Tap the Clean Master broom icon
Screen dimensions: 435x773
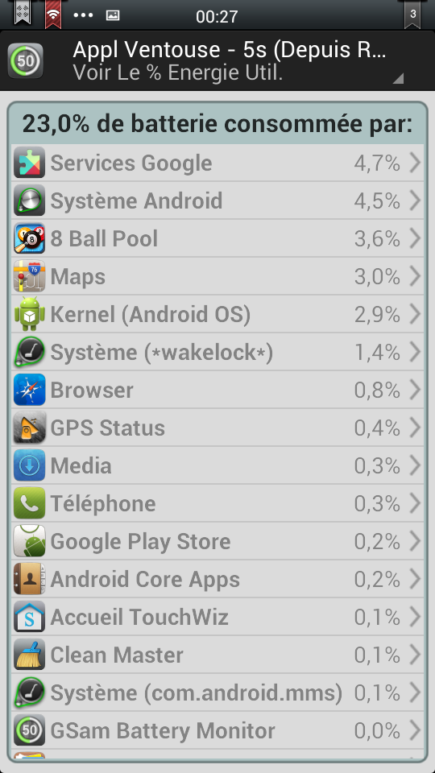[x=29, y=655]
